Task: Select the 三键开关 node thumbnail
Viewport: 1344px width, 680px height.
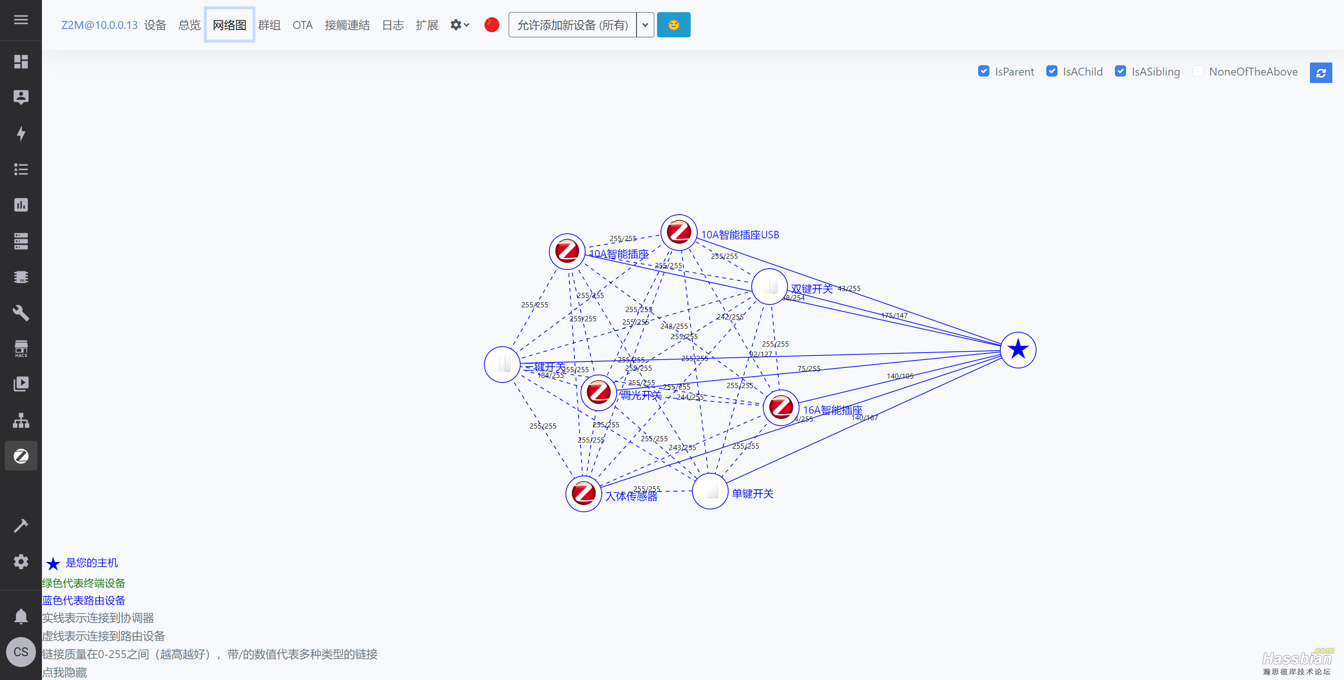Action: (x=502, y=364)
